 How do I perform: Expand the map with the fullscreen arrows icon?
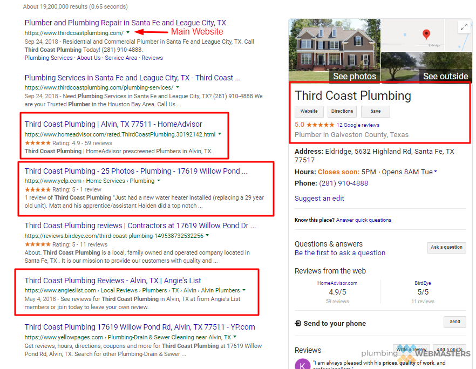point(464,28)
